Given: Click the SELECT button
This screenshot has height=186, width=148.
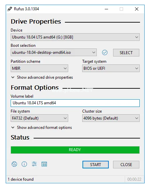Looking at the screenshot, I should tap(126, 53).
